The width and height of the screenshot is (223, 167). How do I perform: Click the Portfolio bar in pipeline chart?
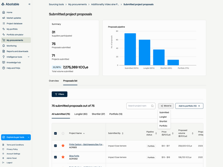pyautogui.click(x=173, y=62)
